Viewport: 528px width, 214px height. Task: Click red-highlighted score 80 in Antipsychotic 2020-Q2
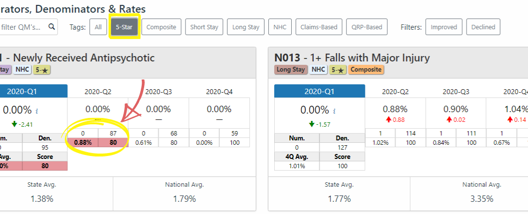113,142
